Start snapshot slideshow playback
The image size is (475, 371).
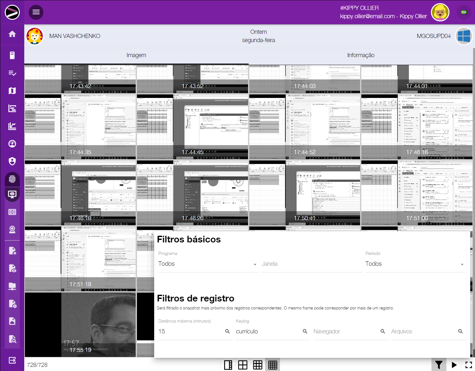(x=454, y=365)
